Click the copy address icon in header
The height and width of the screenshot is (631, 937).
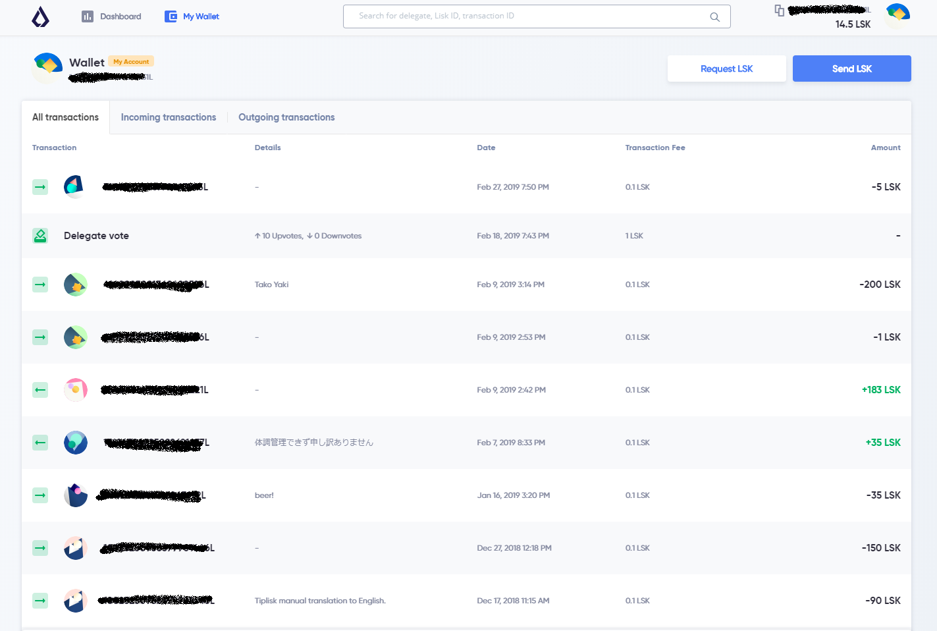(x=779, y=11)
